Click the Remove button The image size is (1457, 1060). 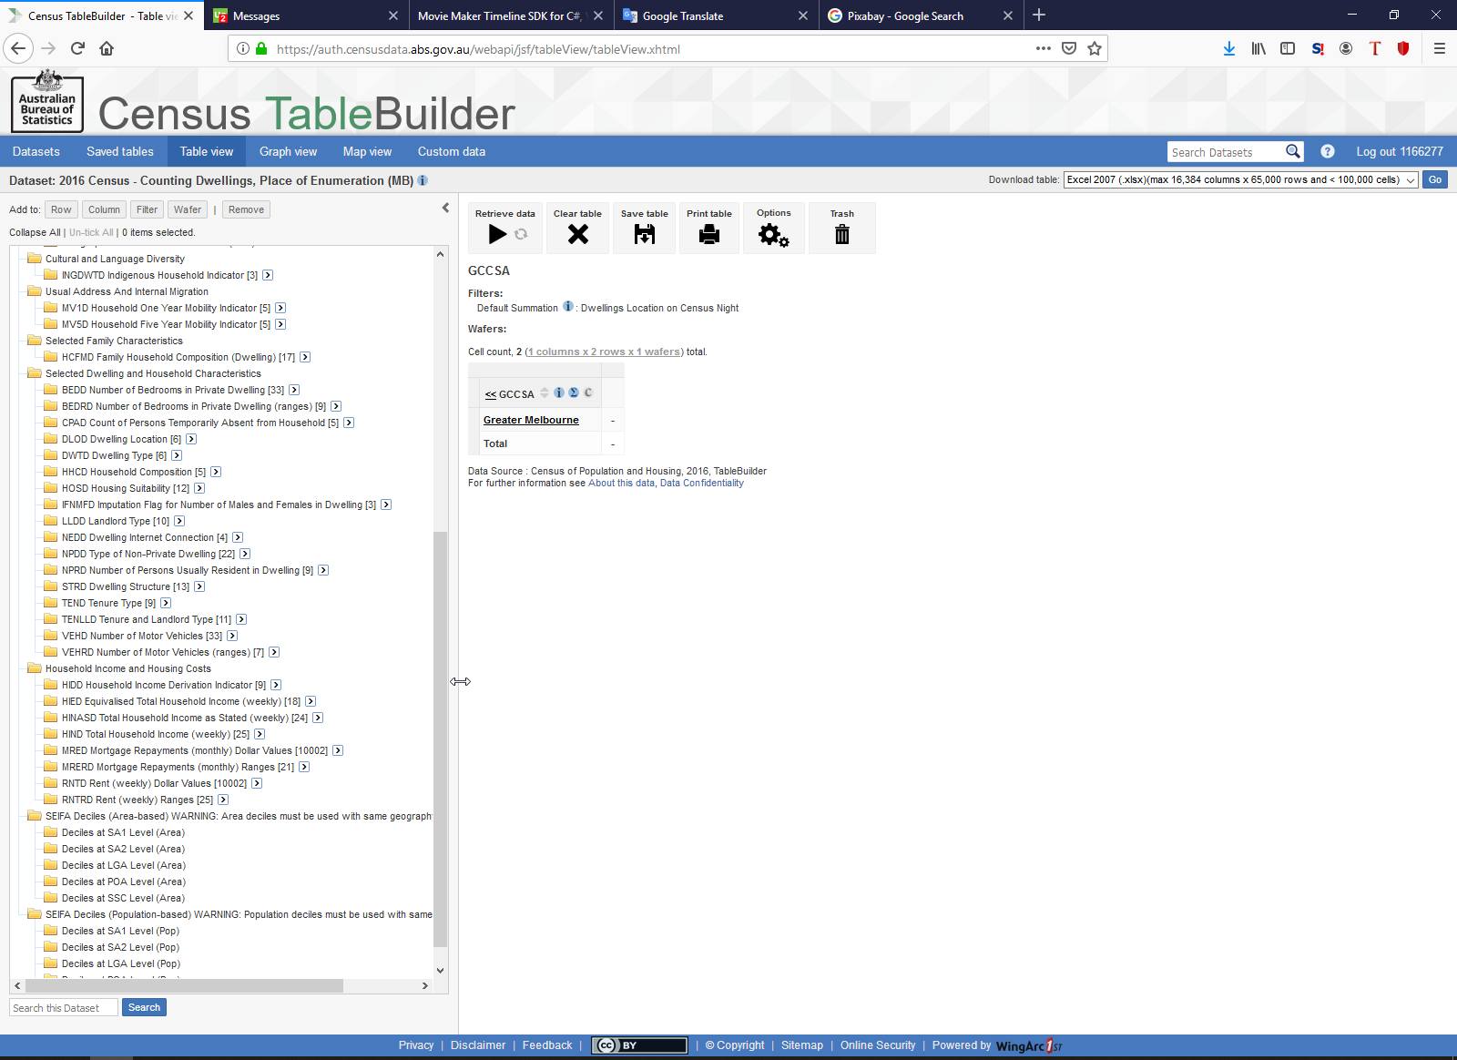pyautogui.click(x=246, y=209)
